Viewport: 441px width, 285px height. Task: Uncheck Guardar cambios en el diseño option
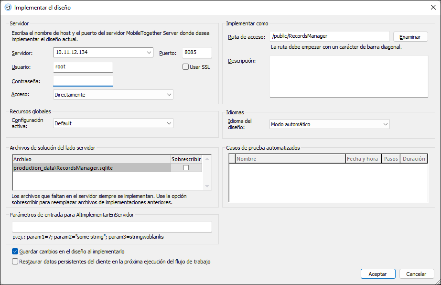click(15, 251)
